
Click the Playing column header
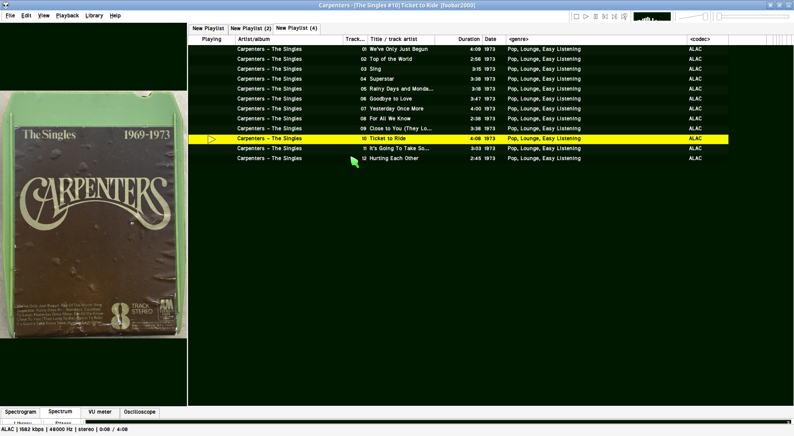[x=212, y=39]
